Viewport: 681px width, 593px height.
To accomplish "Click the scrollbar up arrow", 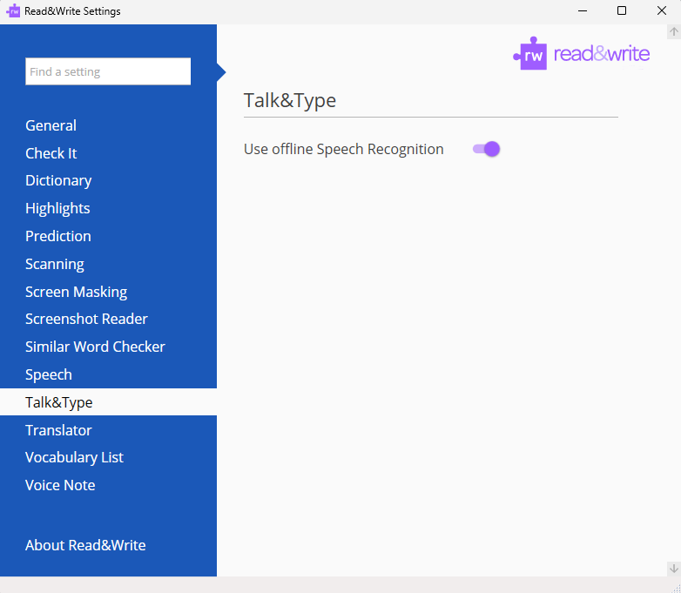I will (674, 31).
